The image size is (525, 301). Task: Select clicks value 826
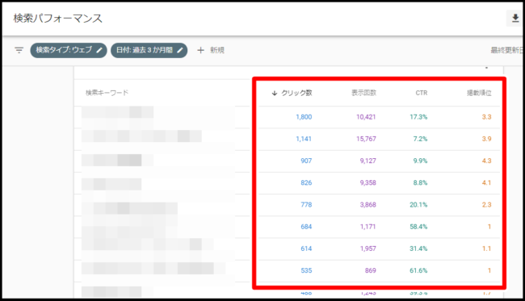tap(306, 182)
